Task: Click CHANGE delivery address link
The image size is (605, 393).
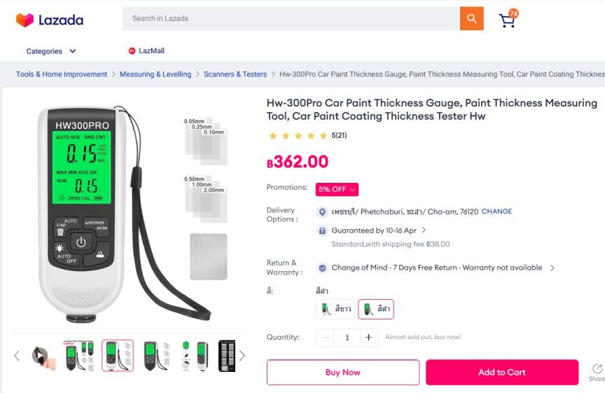Action: pos(496,211)
